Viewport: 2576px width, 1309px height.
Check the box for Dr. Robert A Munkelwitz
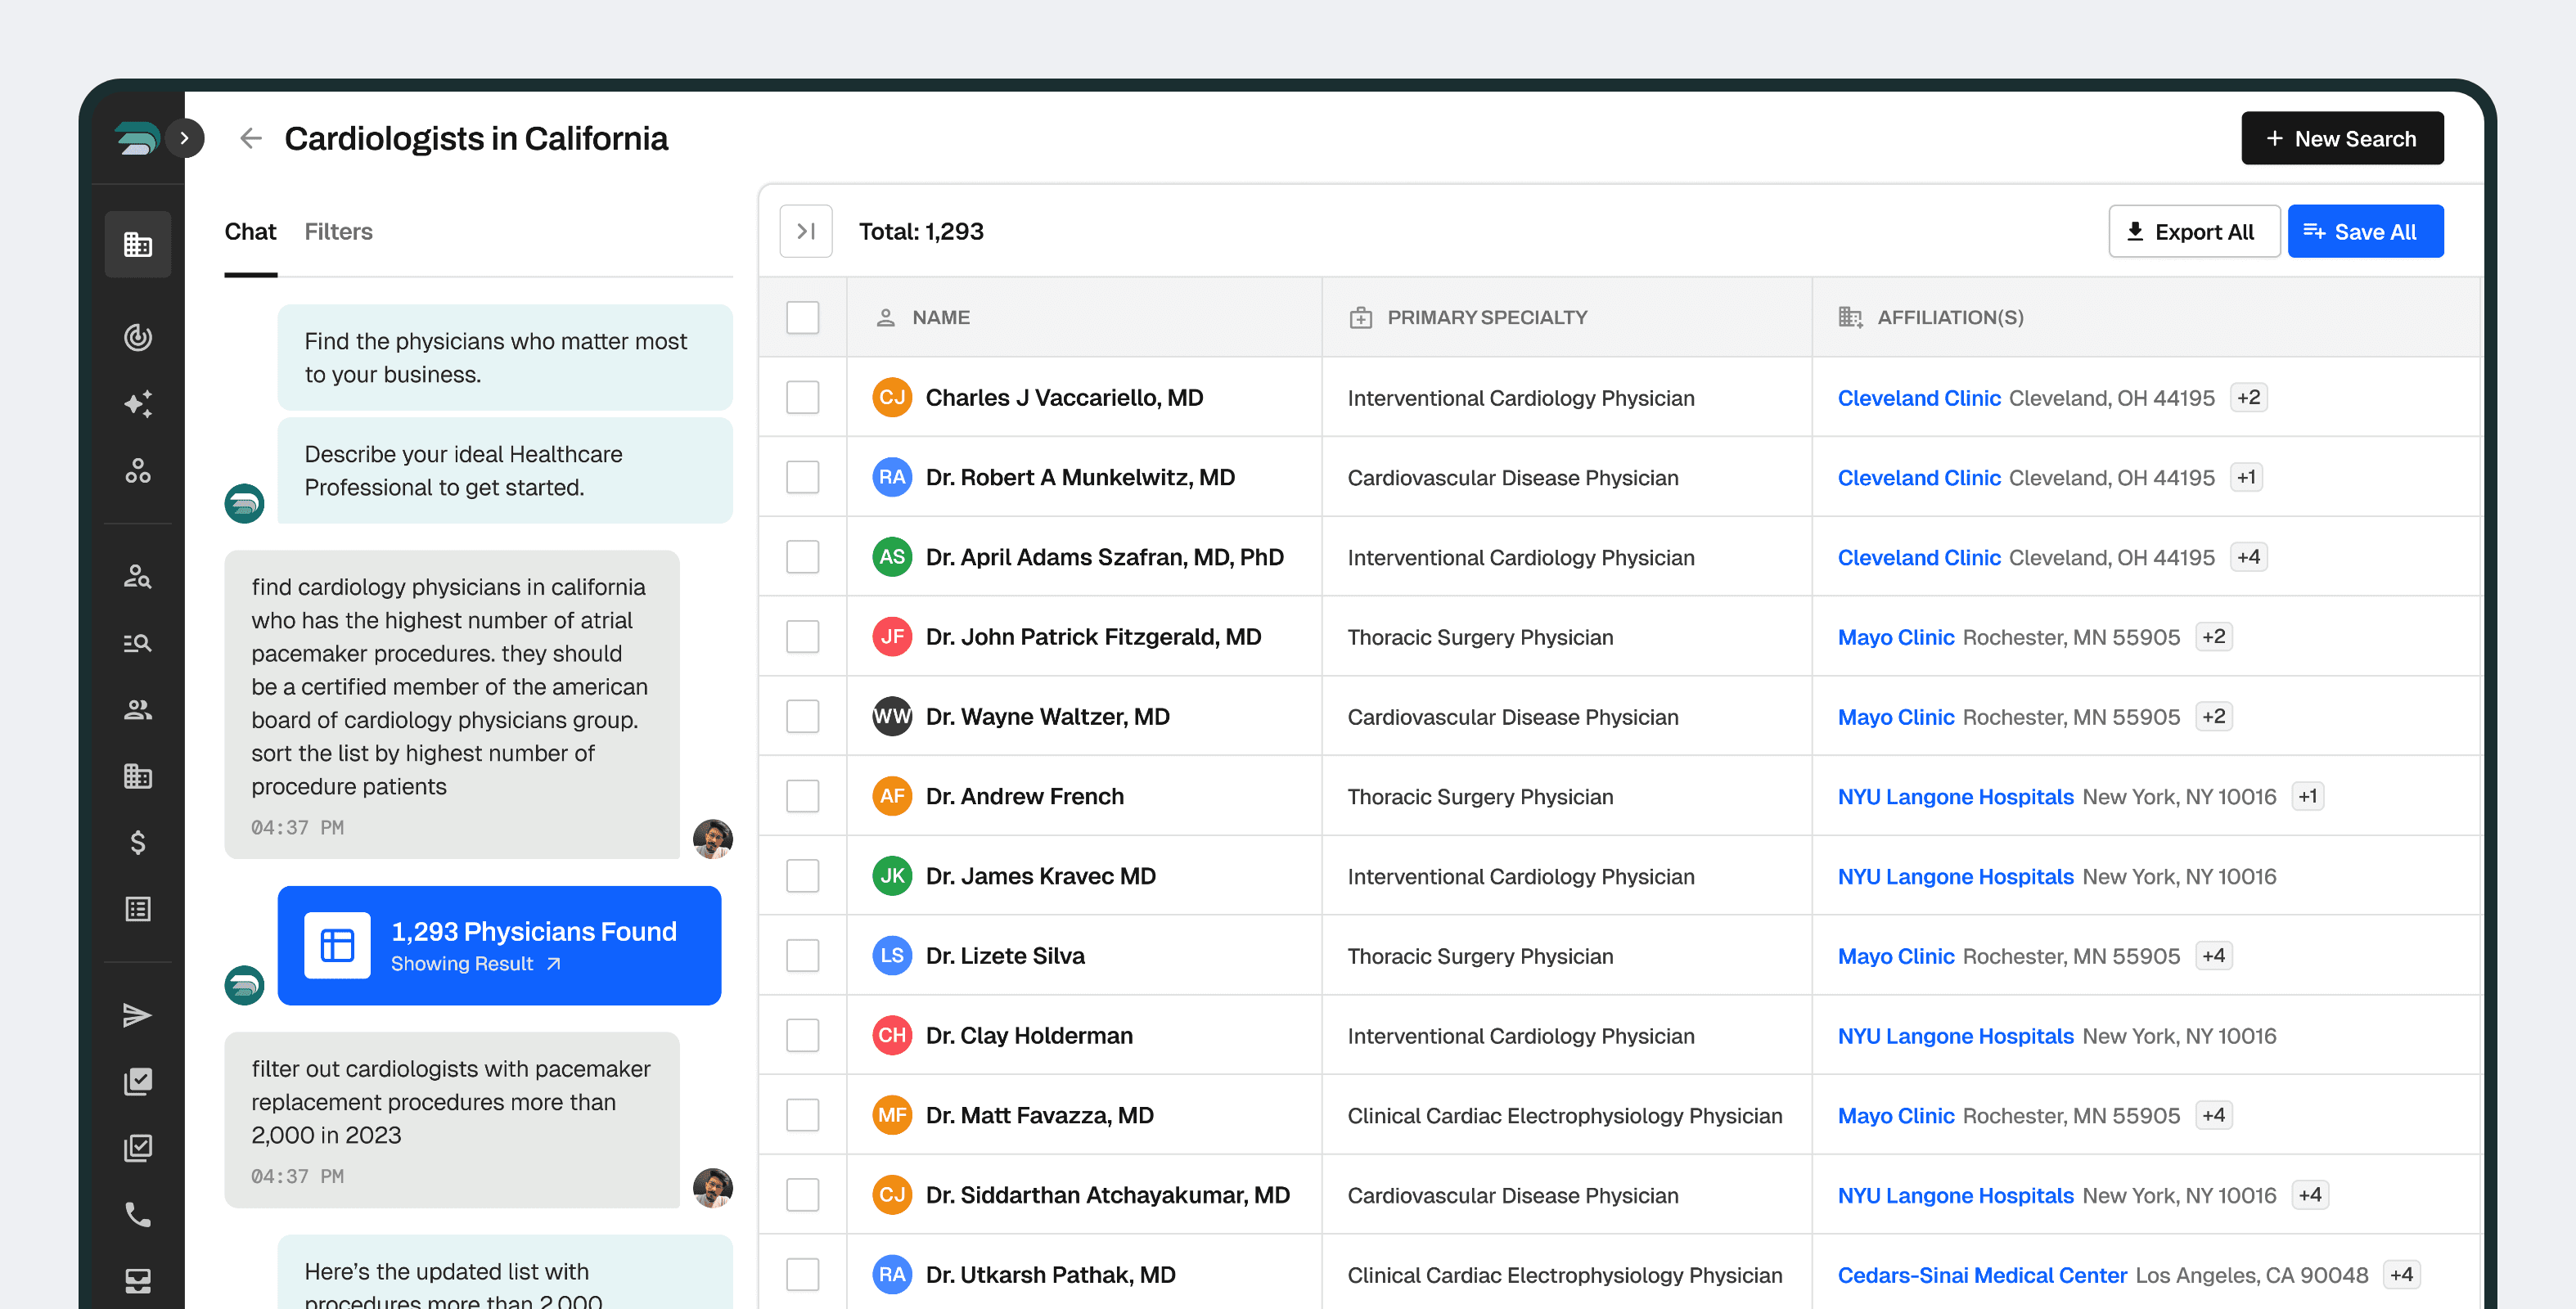tap(802, 477)
